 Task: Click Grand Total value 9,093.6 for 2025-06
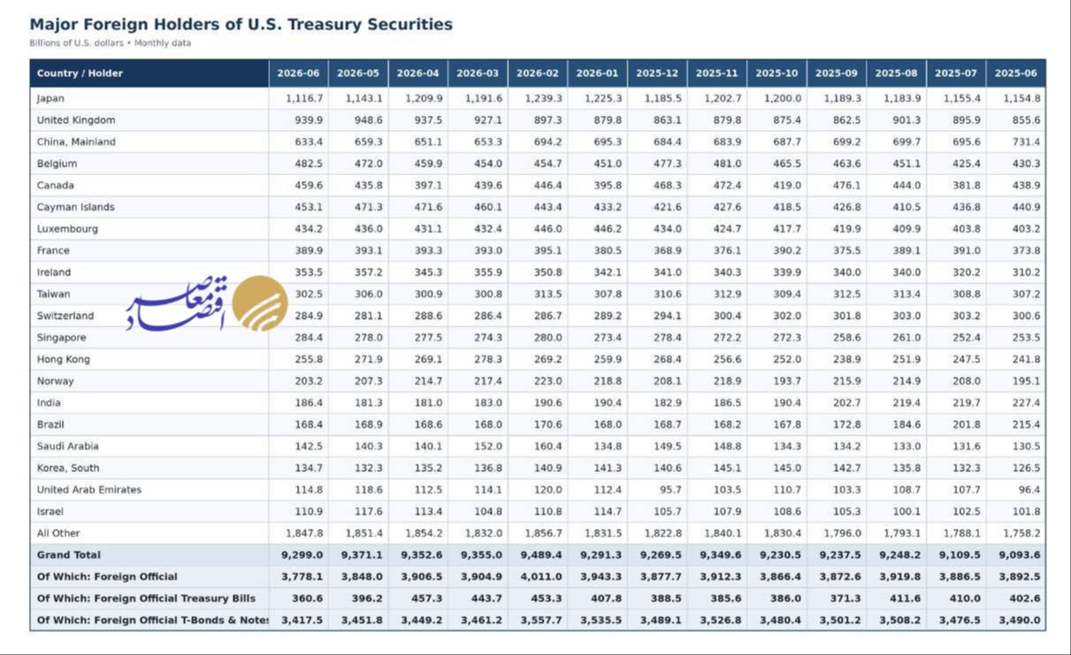1021,555
